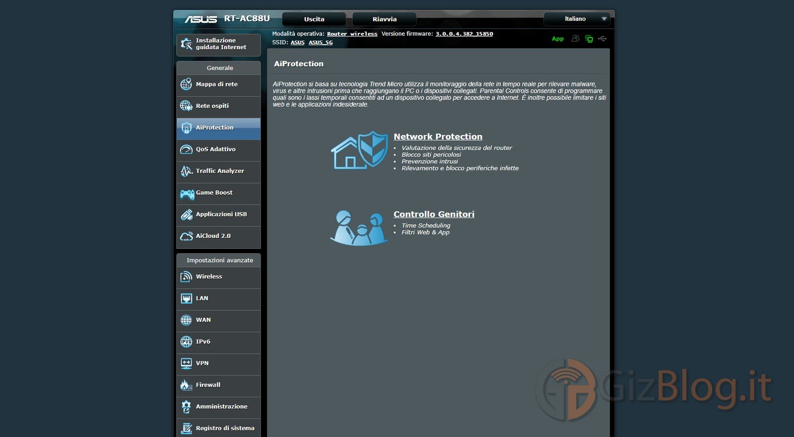The width and height of the screenshot is (794, 437).
Task: Click the IPv6 icon
Action: coord(186,342)
